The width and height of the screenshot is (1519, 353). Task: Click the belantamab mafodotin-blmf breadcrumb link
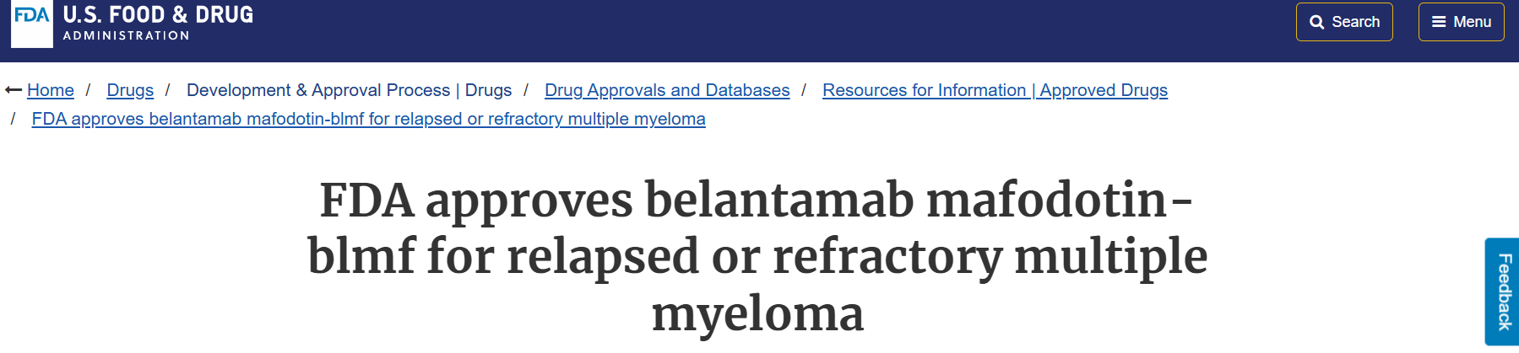click(x=368, y=119)
